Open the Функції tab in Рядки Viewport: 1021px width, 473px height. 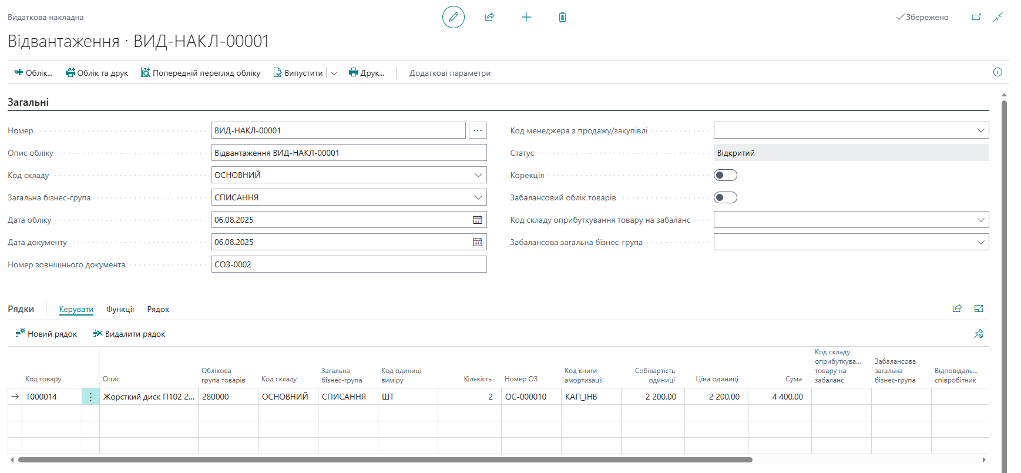pyautogui.click(x=120, y=309)
